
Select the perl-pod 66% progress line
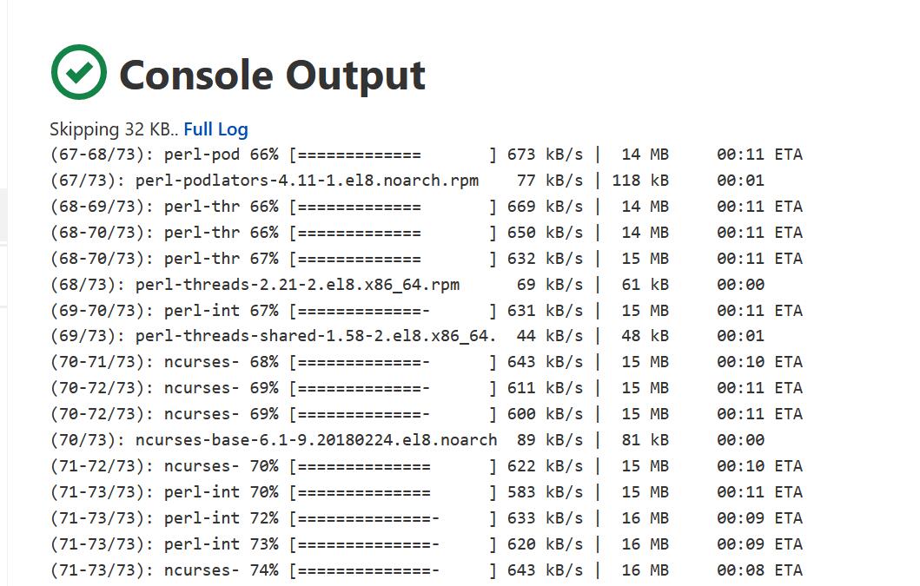[427, 155]
